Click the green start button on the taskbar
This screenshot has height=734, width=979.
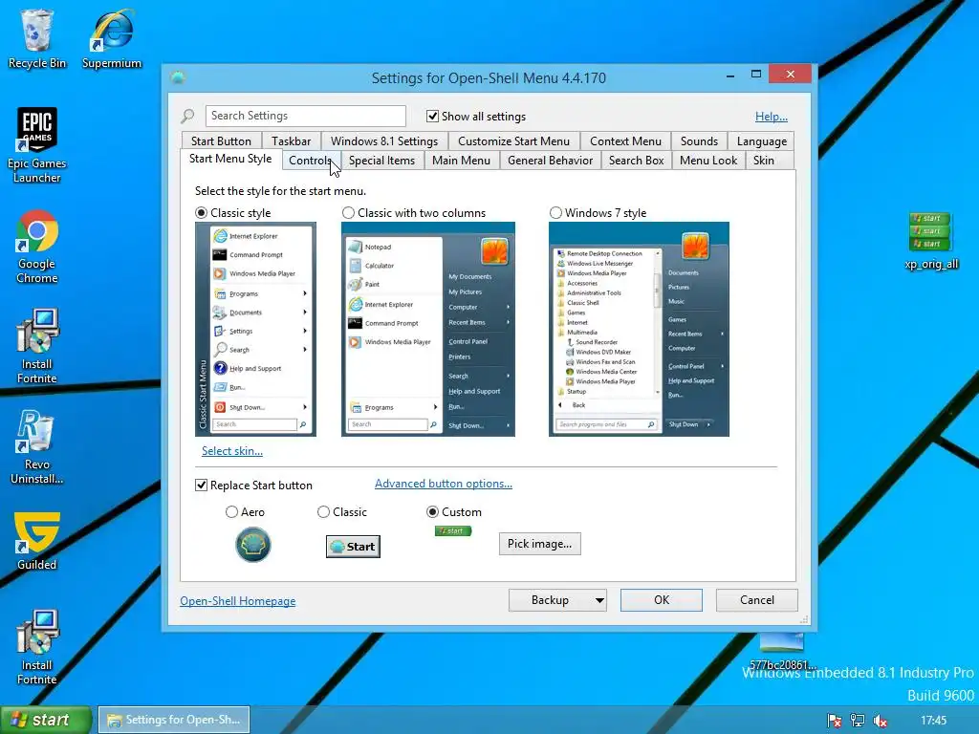click(x=46, y=720)
